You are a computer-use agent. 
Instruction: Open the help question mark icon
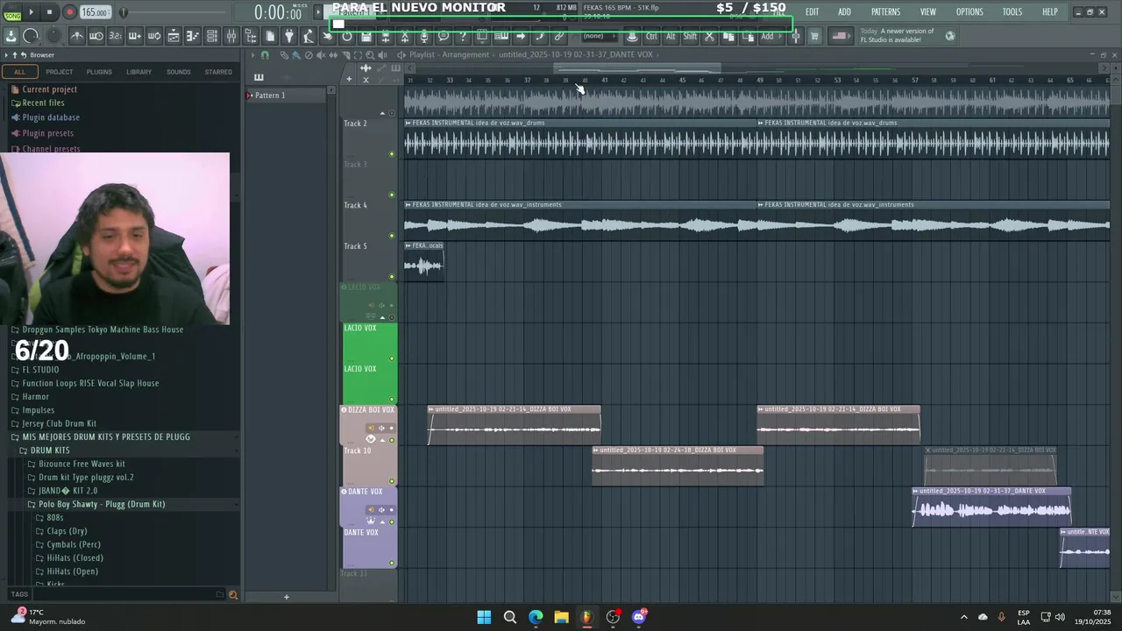(x=462, y=36)
